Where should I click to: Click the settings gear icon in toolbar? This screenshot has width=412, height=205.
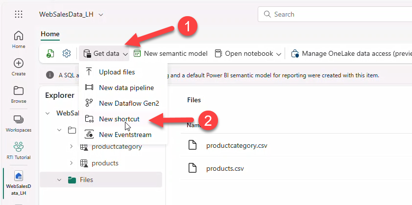67,53
